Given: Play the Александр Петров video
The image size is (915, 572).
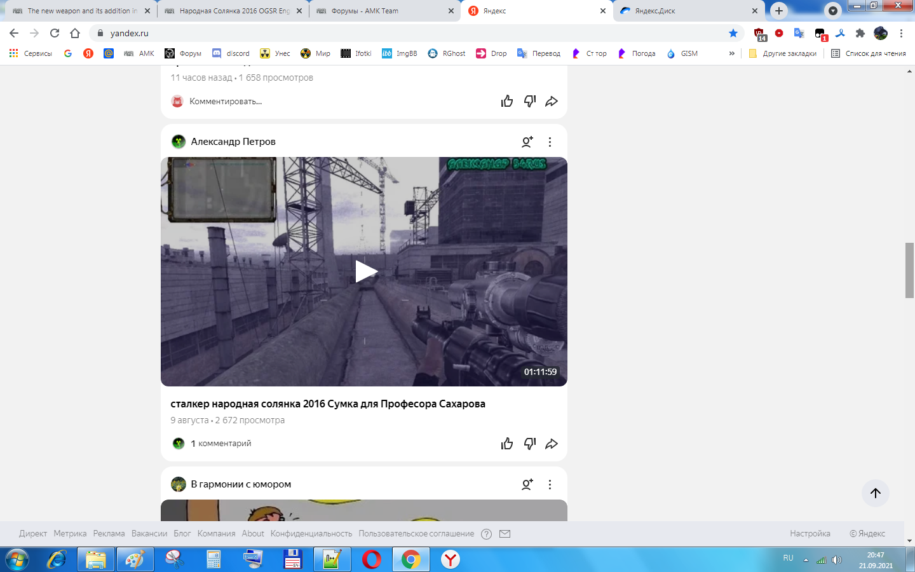Looking at the screenshot, I should coord(365,271).
